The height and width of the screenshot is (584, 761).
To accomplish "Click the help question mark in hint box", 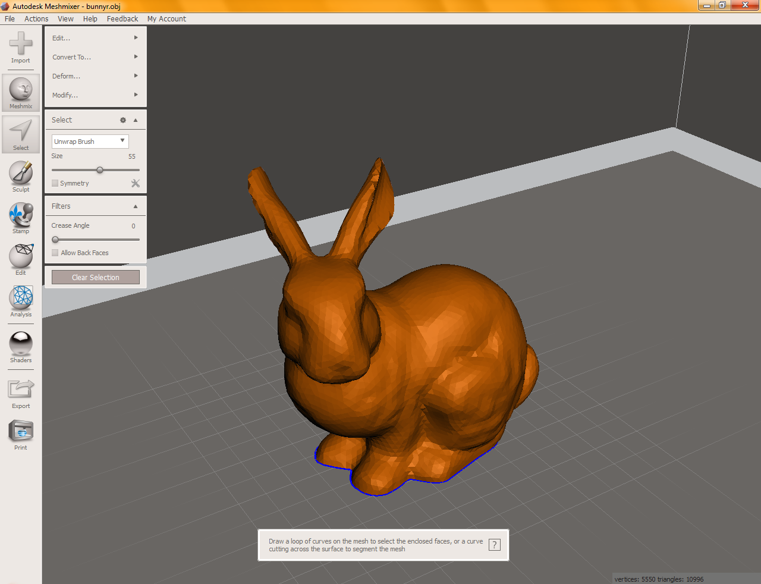I will pyautogui.click(x=495, y=545).
